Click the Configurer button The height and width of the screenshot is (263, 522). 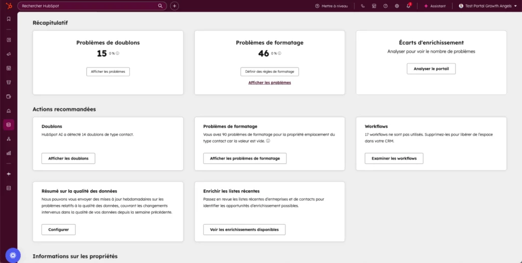click(x=59, y=230)
